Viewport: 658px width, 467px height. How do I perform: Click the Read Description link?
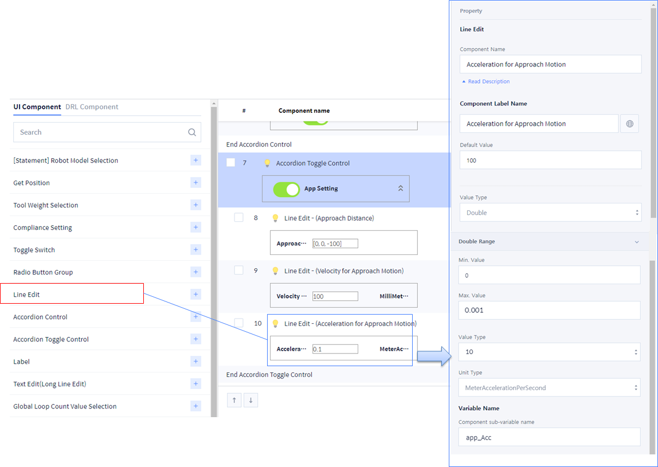(488, 82)
